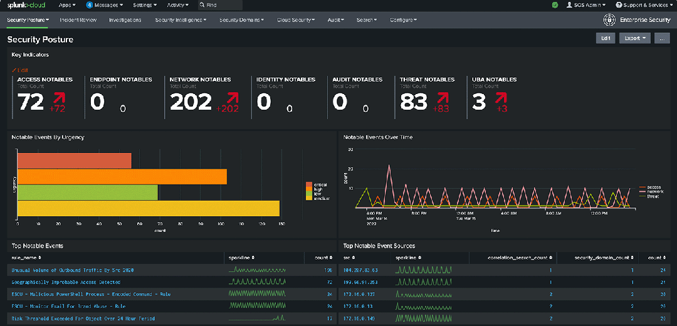Click the Threat Notables value 83
677x326 pixels.
point(414,102)
